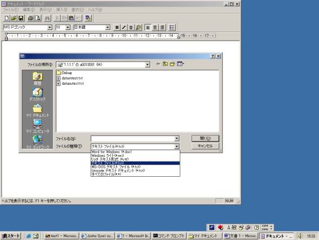Switch to コマンド プロンプト taskbar button
The height and width of the screenshot is (240, 319).
point(169,236)
